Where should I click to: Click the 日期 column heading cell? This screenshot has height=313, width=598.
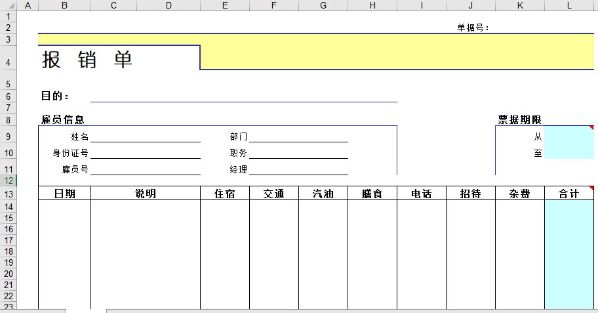64,194
